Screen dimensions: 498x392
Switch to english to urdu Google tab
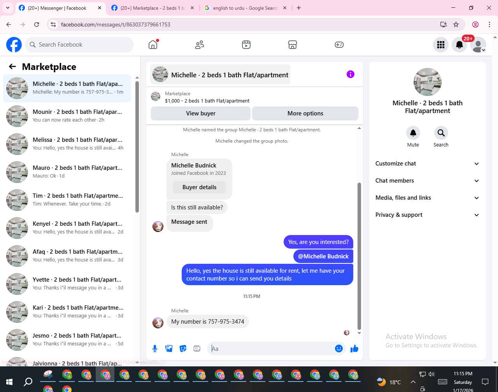click(245, 8)
